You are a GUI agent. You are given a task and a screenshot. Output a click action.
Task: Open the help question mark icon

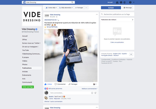[x=130, y=2]
